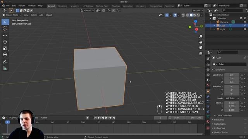Open the Global orientation dropdown
The width and height of the screenshot is (248, 139).
coord(87,10)
